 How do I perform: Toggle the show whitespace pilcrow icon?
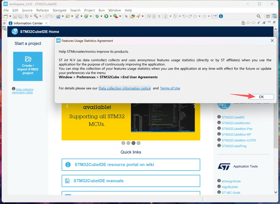pyautogui.click(x=159, y=16)
